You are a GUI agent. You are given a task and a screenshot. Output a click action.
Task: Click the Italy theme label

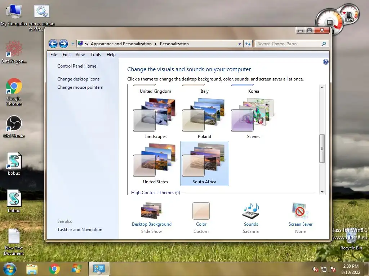coord(205,91)
